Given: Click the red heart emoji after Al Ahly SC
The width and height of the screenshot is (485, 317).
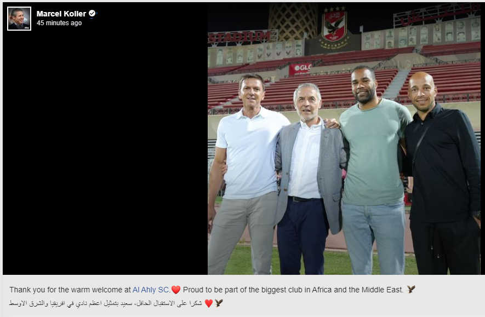Looking at the screenshot, I should point(176,290).
